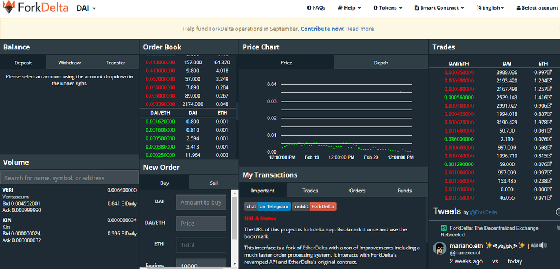Focus the DAI/ETH Price field
Viewport: 560px width, 269px height.
(x=201, y=224)
